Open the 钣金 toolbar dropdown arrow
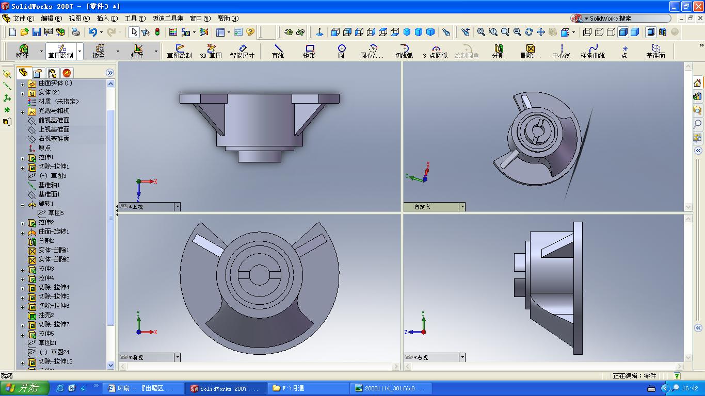This screenshot has width=705, height=396. (x=118, y=51)
